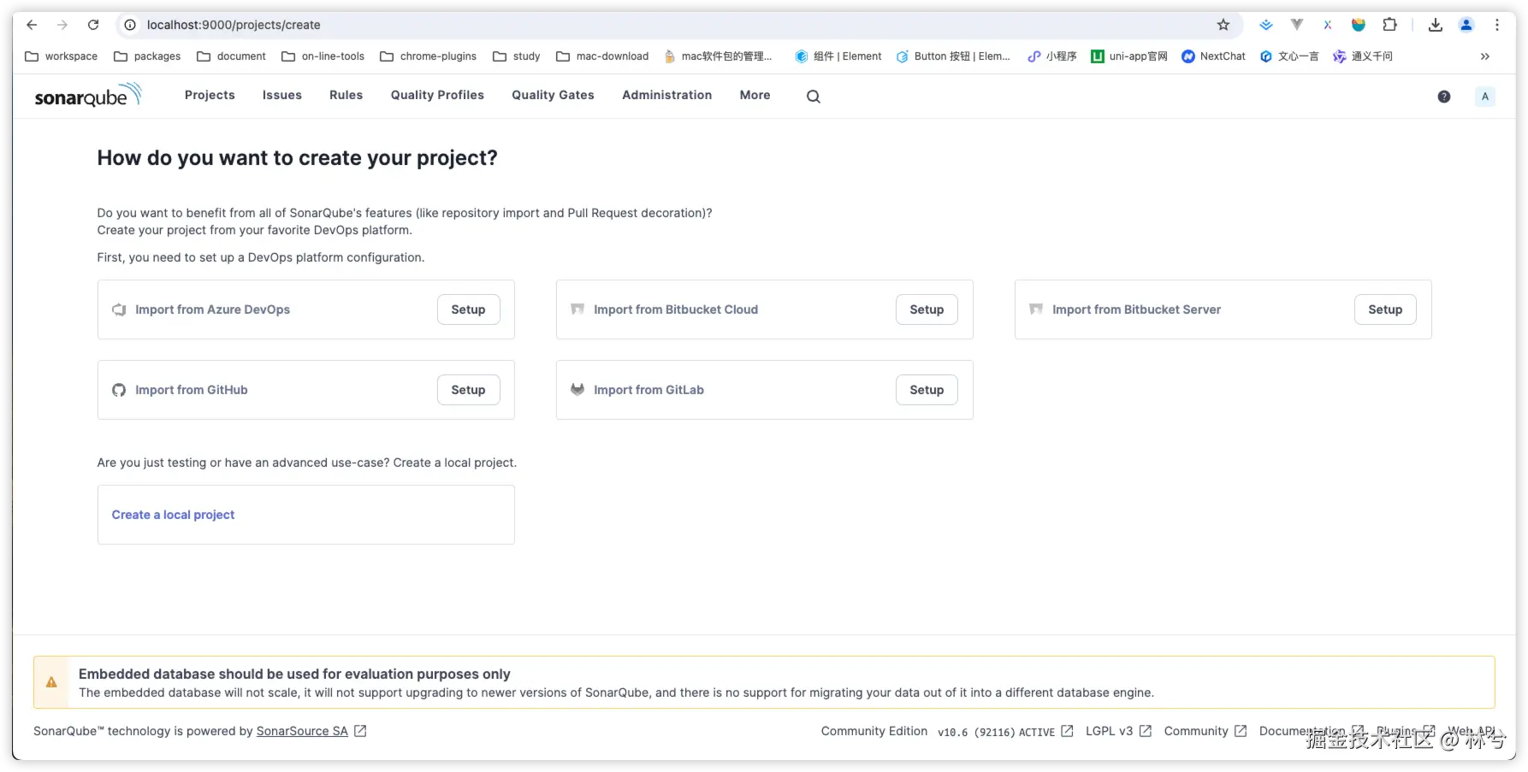This screenshot has width=1528, height=772.
Task: Create a local project link
Action: 173,515
